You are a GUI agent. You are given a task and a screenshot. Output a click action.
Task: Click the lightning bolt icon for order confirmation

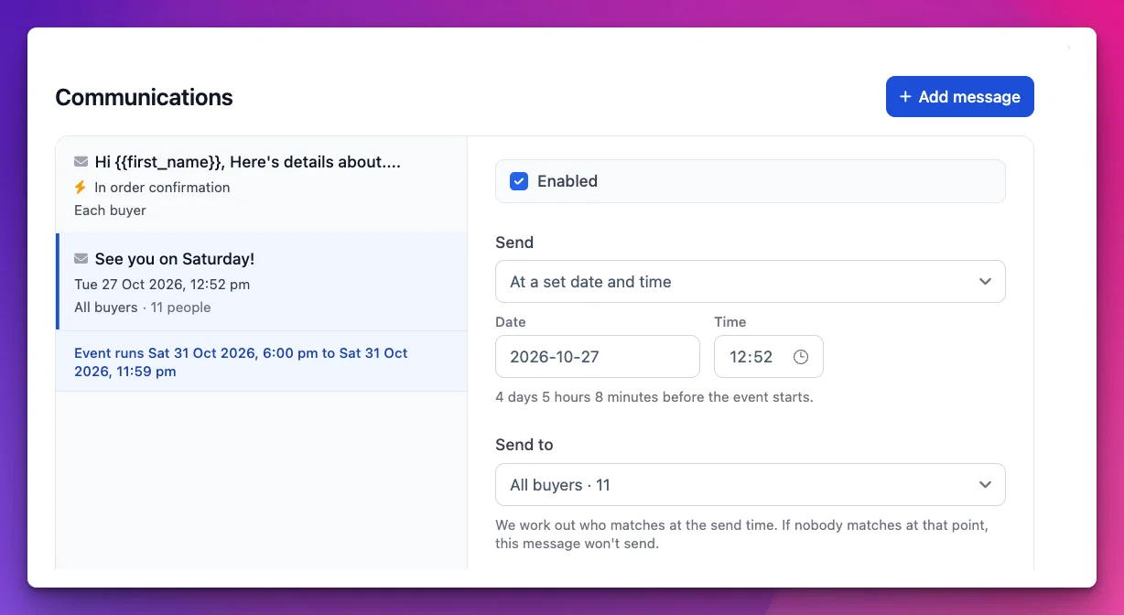click(81, 187)
